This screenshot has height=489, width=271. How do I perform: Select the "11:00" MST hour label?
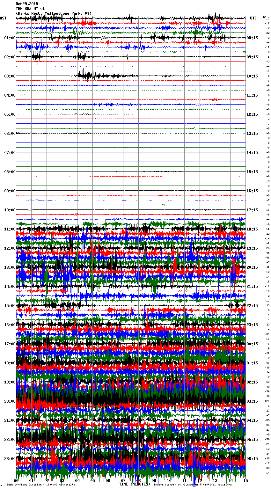pyautogui.click(x=10, y=229)
